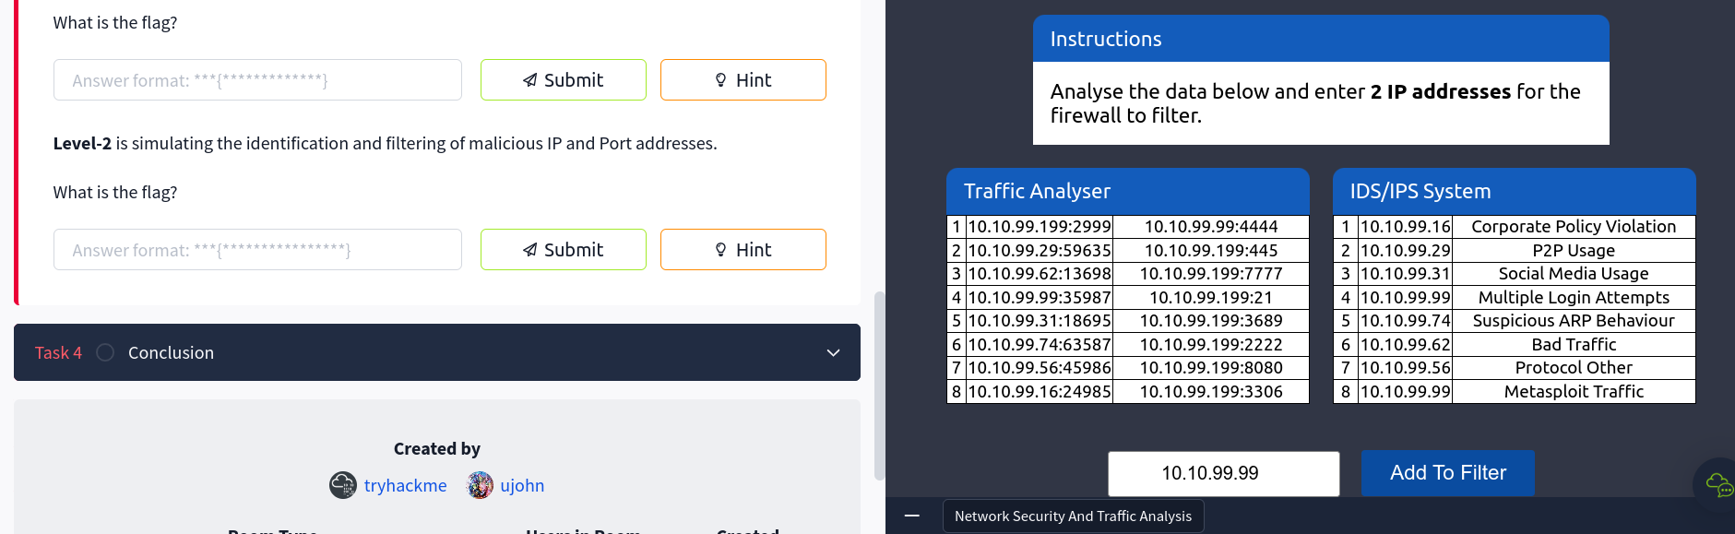
Task: Click the vertical page scrollbar
Action: (x=879, y=386)
